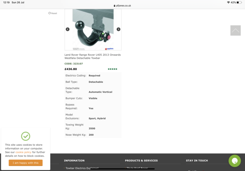The width and height of the screenshot is (245, 171).
Task: Click the INFORMATION footer heading
Action: tap(74, 161)
